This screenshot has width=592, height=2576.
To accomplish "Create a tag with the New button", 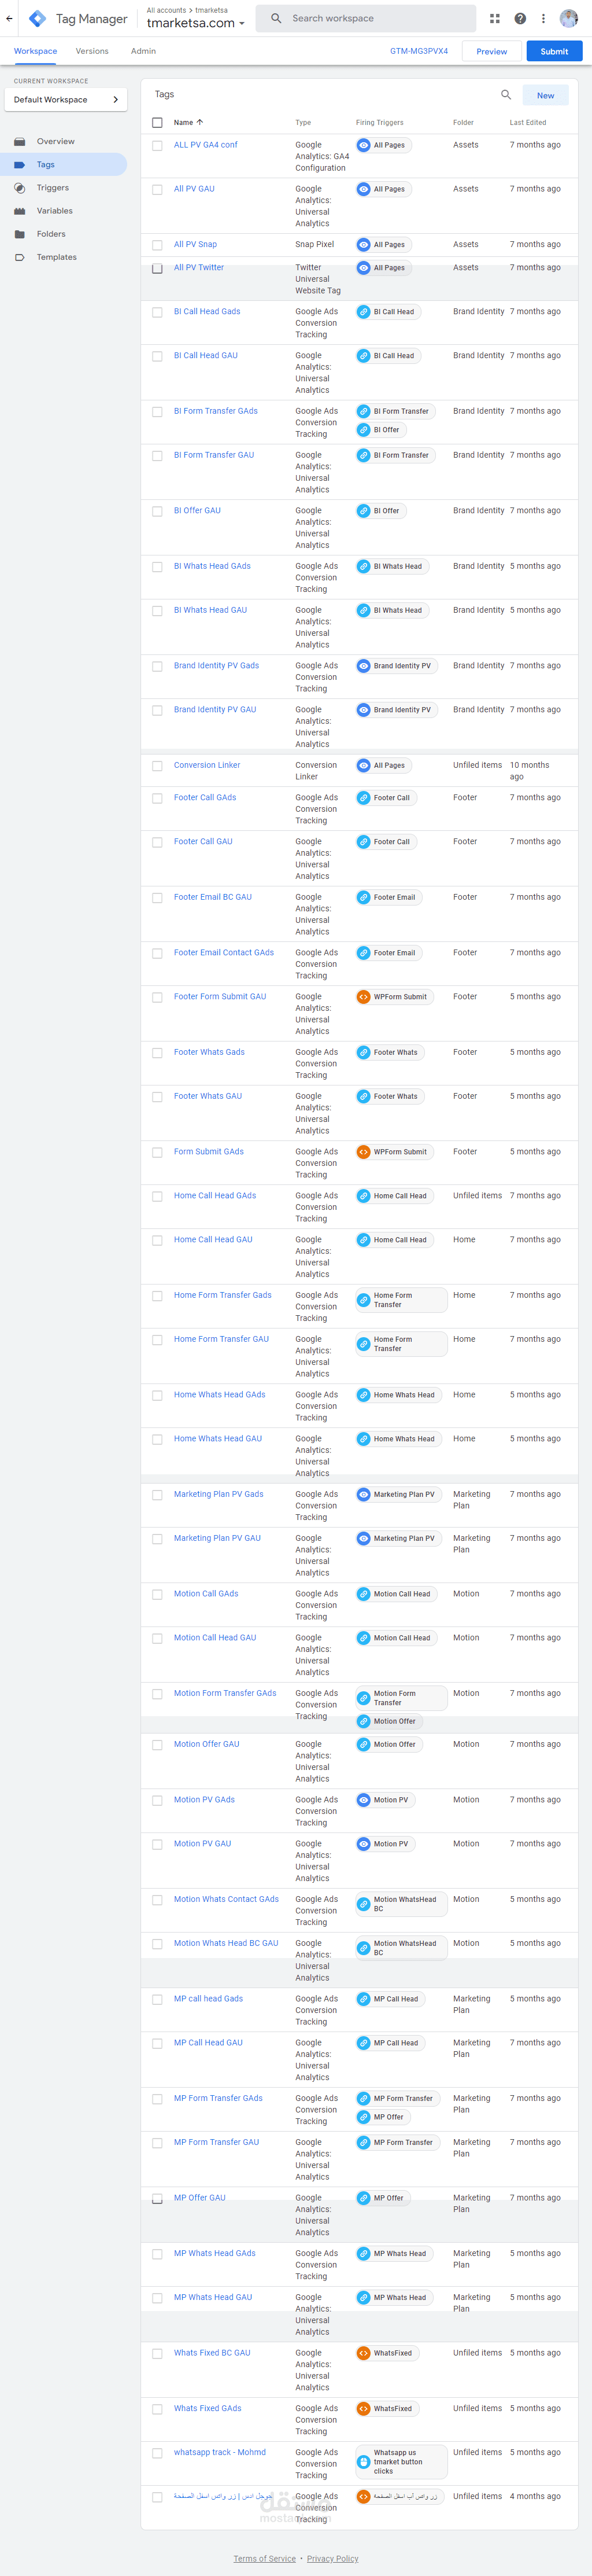I will coord(545,95).
